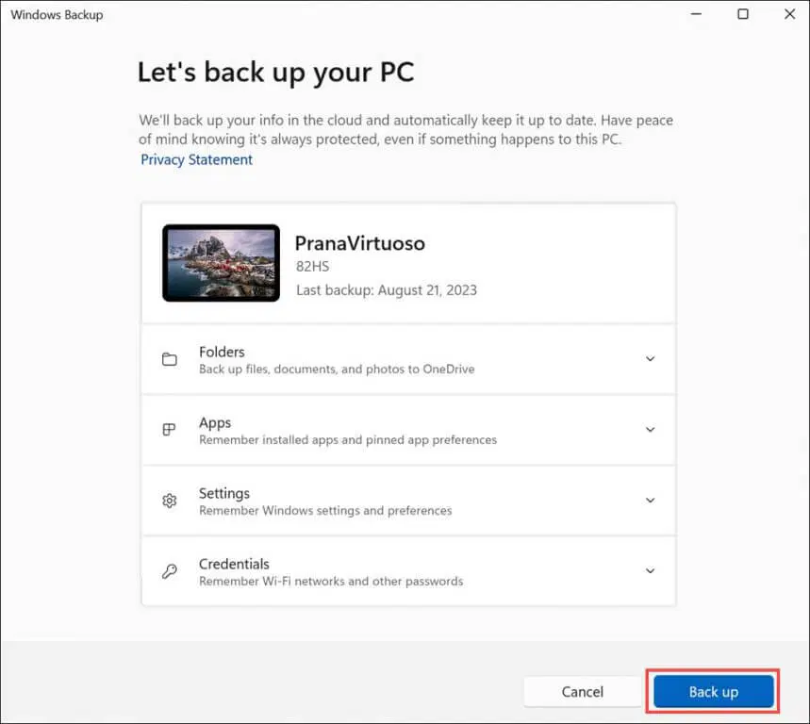Click the PranaVirtuoso device name
The height and width of the screenshot is (724, 810).
(x=359, y=243)
